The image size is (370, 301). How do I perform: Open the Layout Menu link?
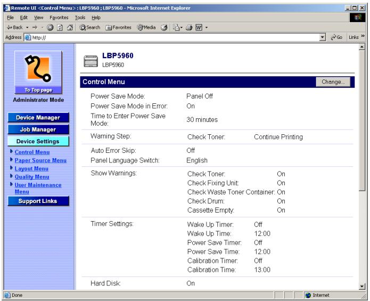[x=31, y=169]
